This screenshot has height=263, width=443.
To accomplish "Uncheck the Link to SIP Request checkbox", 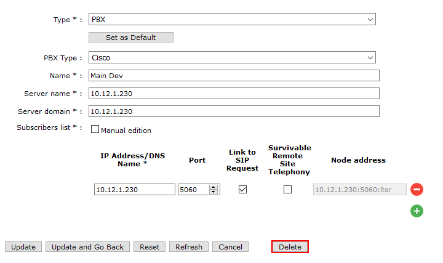I will coord(242,189).
